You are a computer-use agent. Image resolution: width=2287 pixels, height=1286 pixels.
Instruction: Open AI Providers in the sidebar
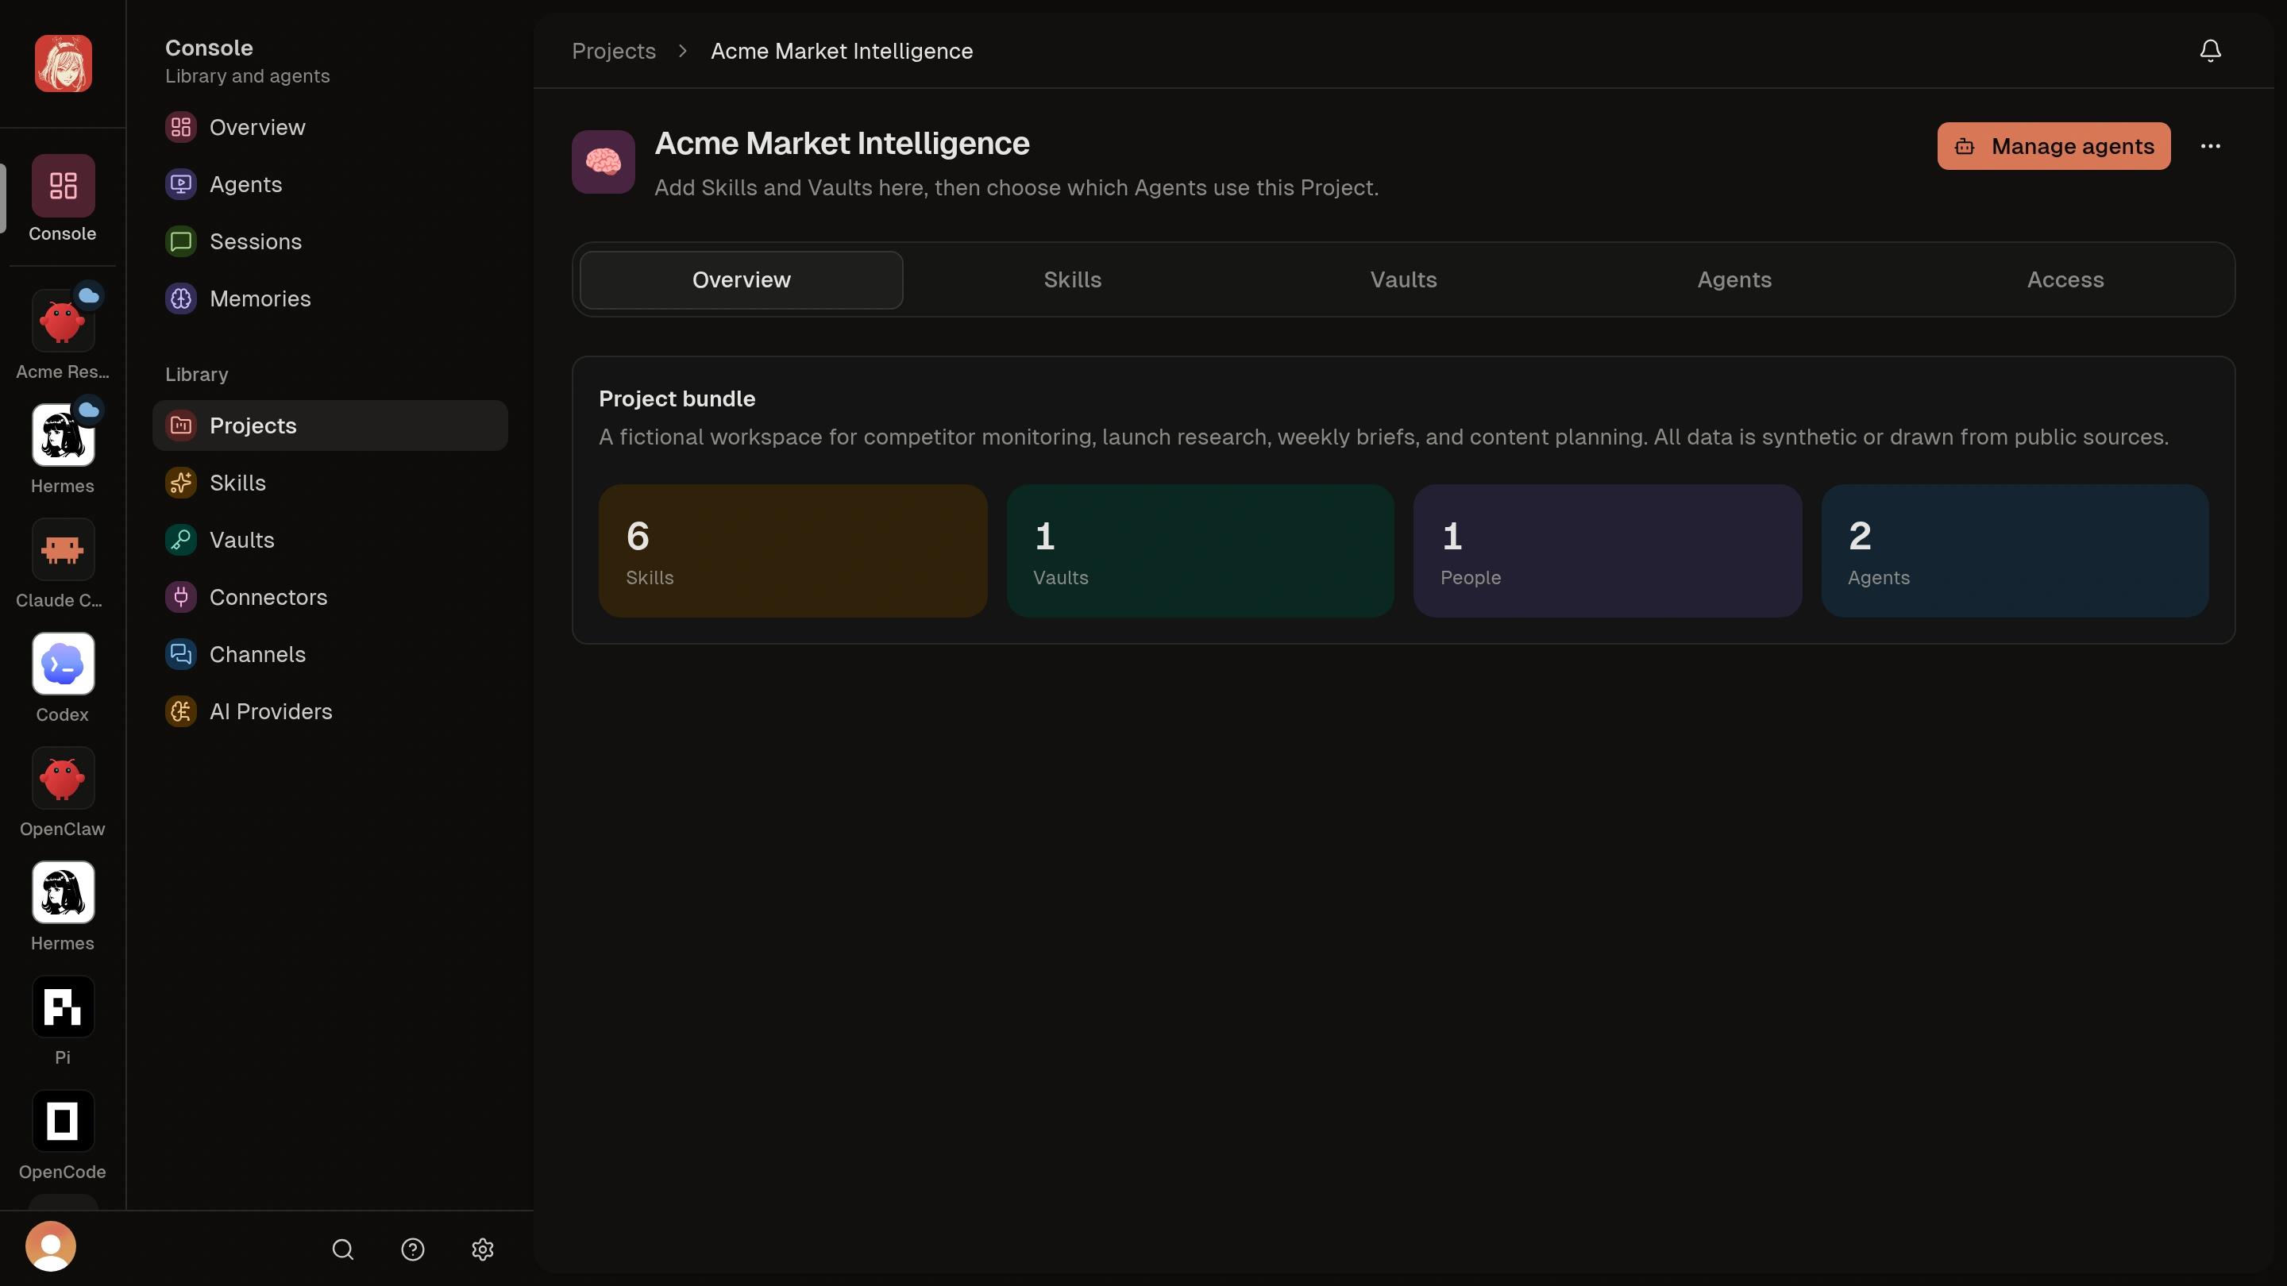click(x=330, y=711)
